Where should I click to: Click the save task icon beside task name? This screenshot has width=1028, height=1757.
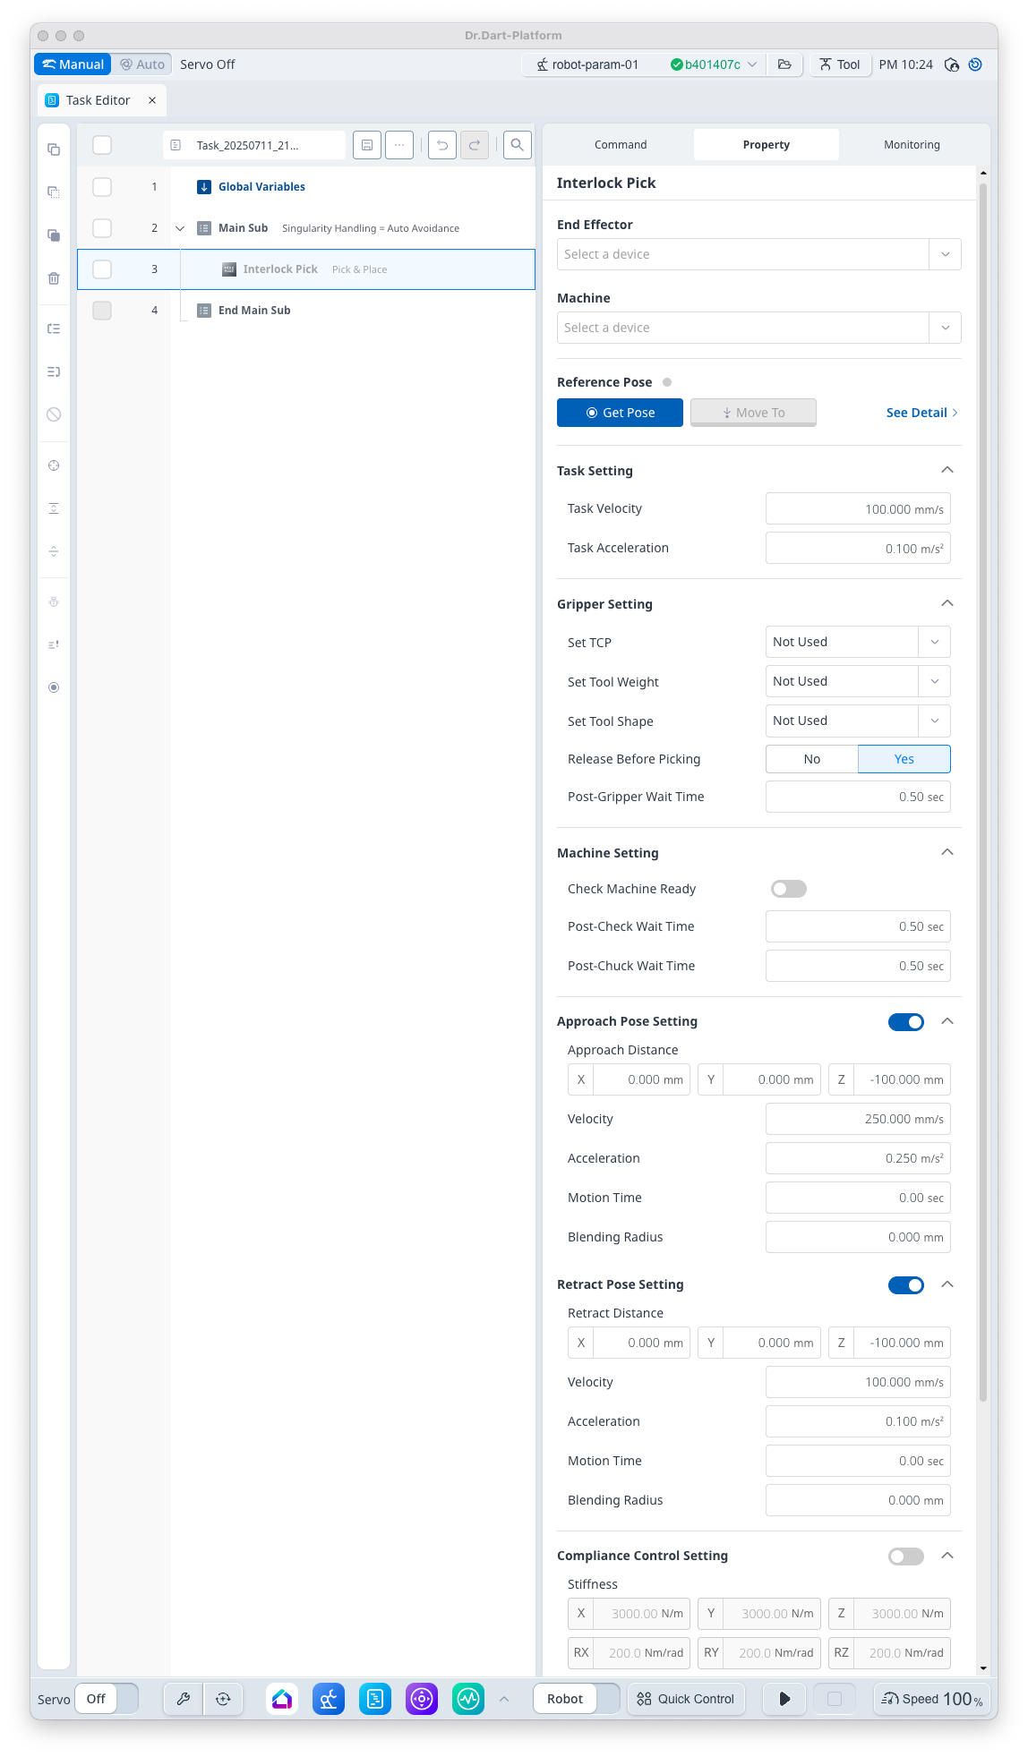point(367,145)
